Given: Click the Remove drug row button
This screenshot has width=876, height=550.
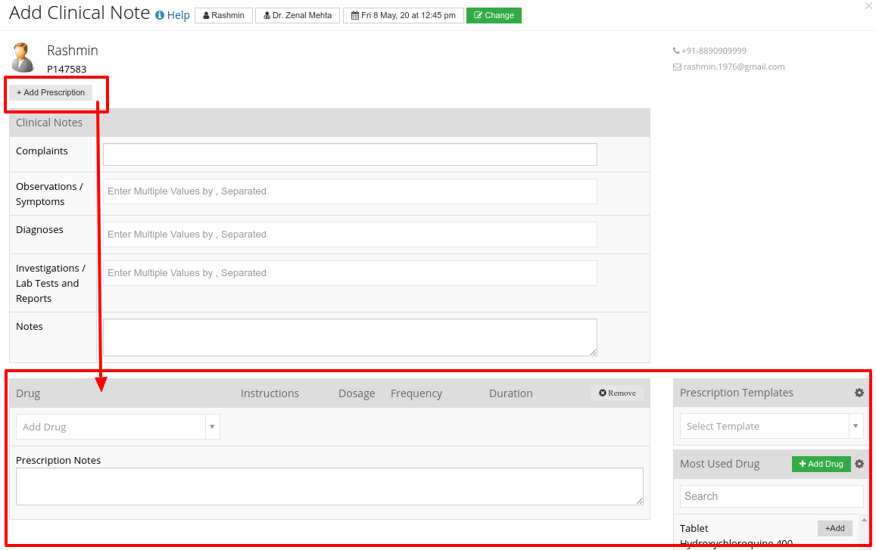Looking at the screenshot, I should coord(617,393).
